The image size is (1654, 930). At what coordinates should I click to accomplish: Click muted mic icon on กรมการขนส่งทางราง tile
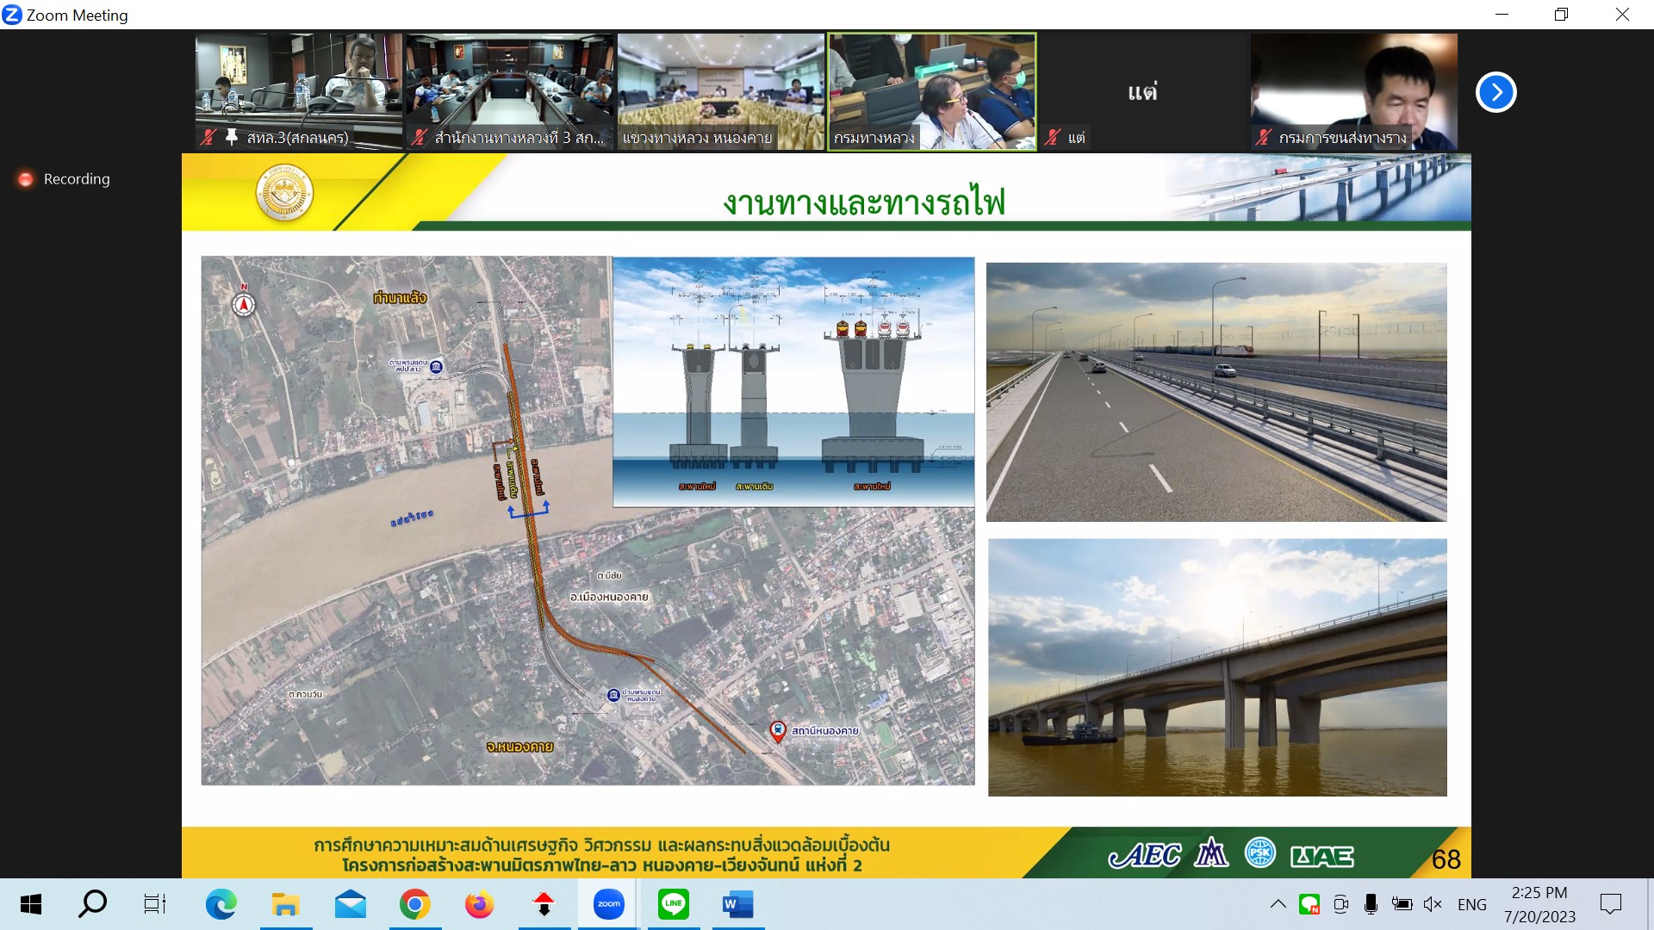coord(1264,137)
